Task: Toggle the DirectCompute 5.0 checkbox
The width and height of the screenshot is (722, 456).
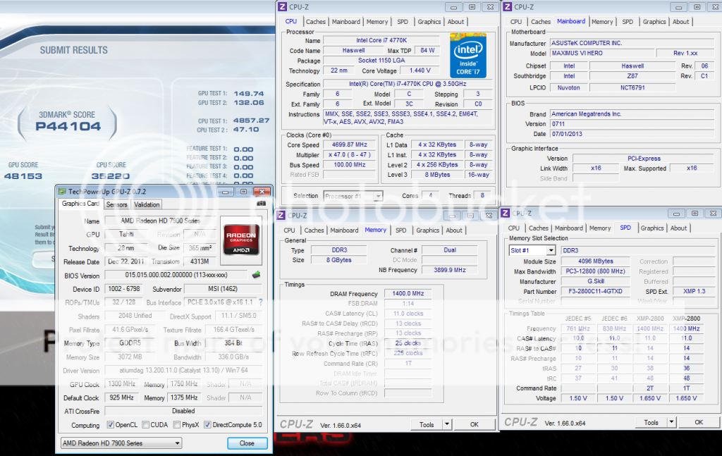Action: point(207,425)
